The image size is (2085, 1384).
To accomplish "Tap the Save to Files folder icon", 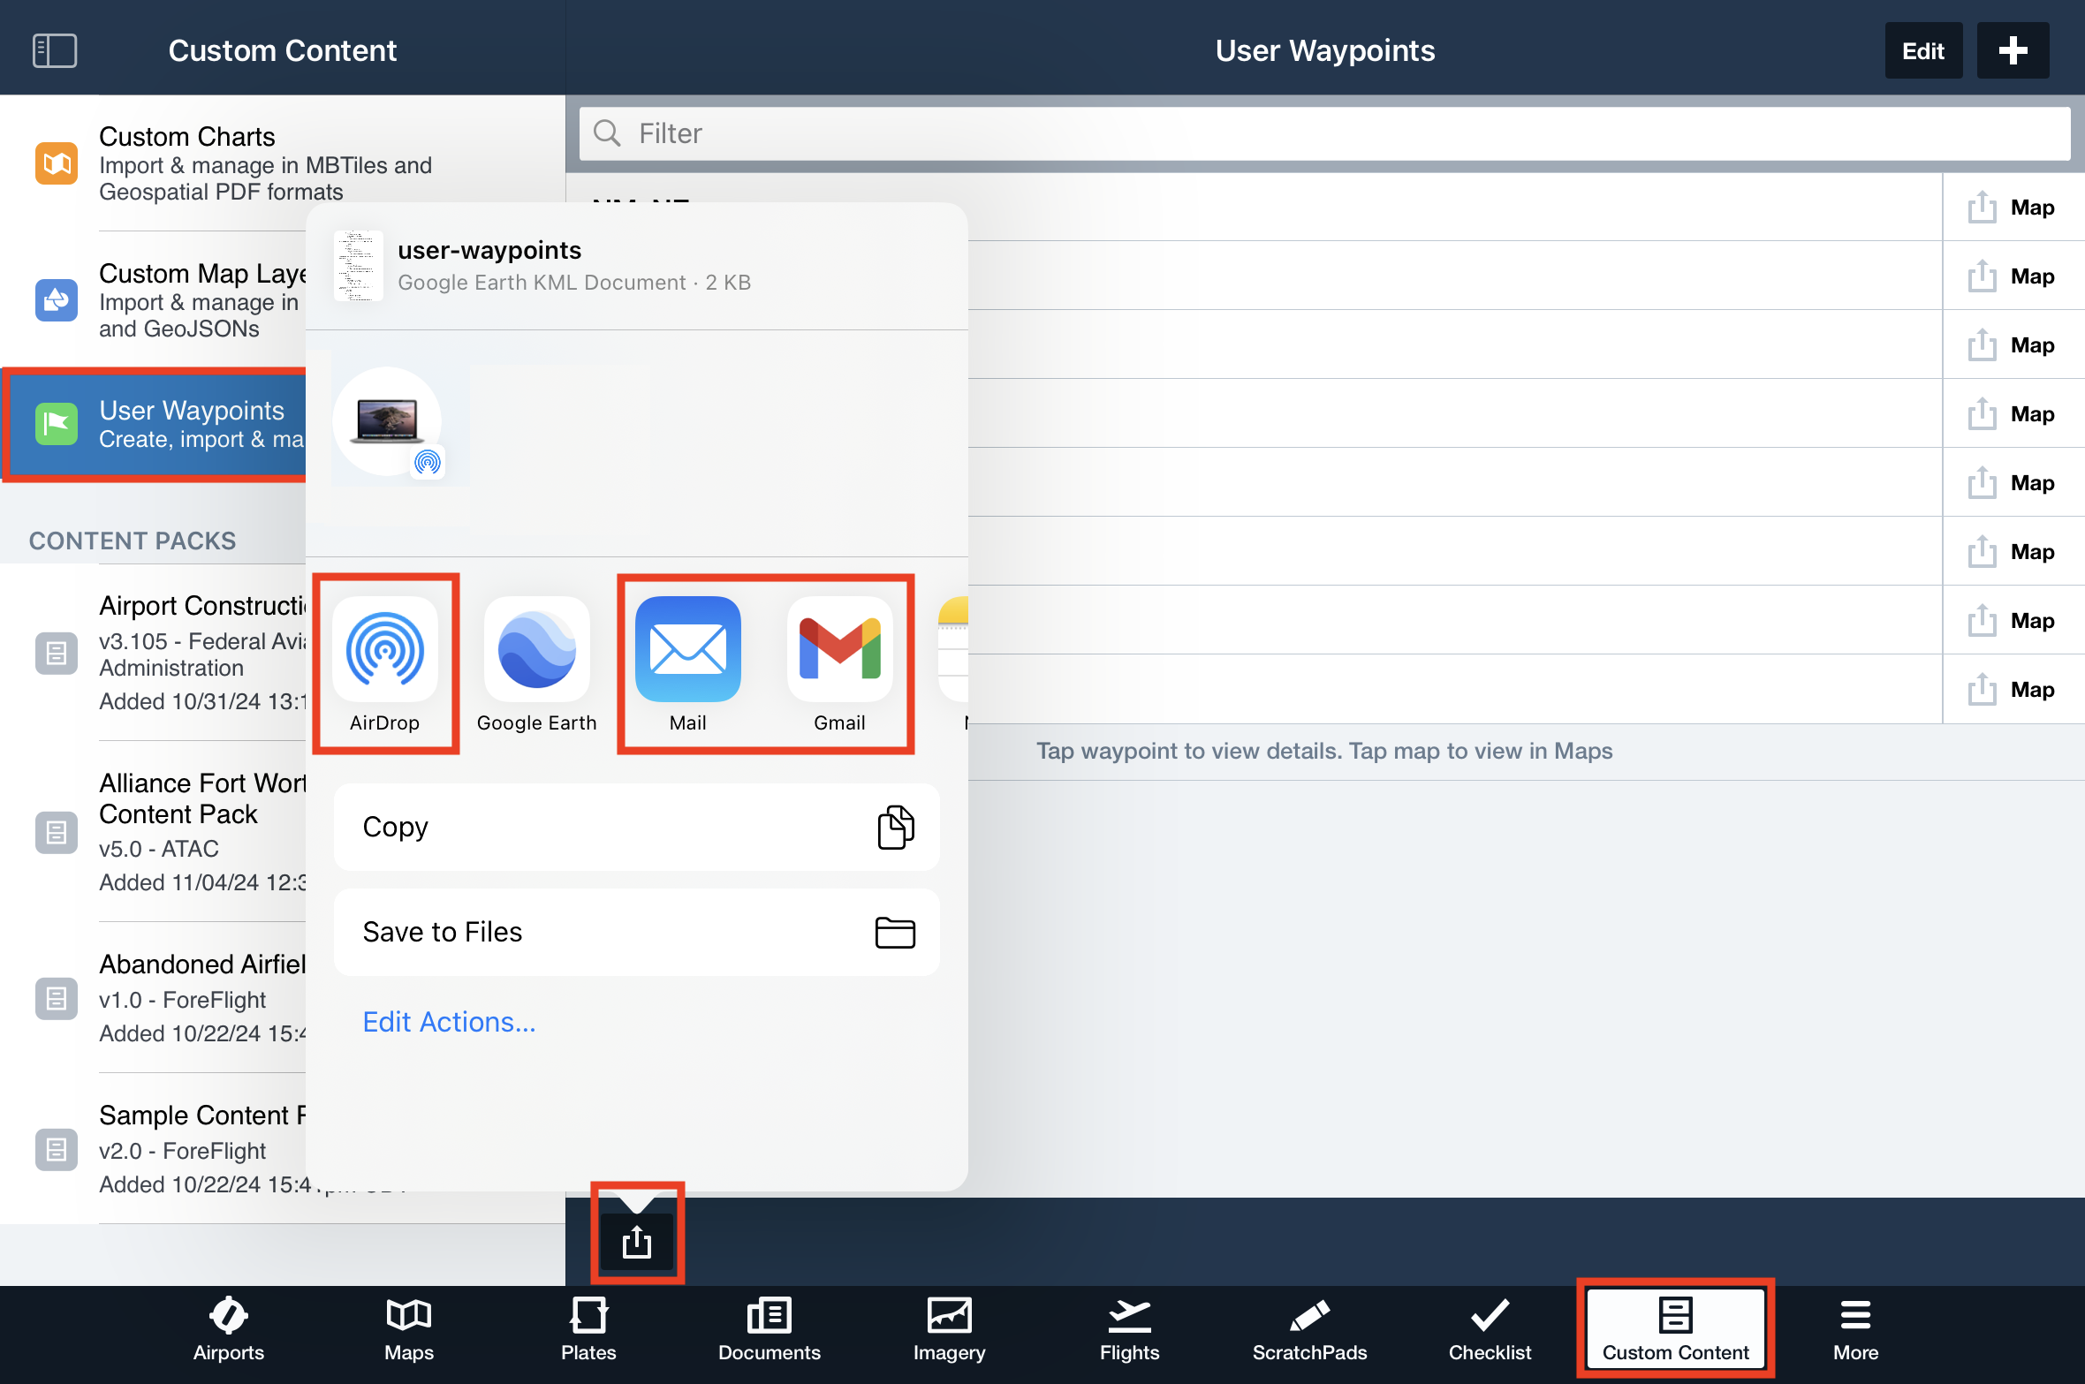I will pyautogui.click(x=895, y=933).
